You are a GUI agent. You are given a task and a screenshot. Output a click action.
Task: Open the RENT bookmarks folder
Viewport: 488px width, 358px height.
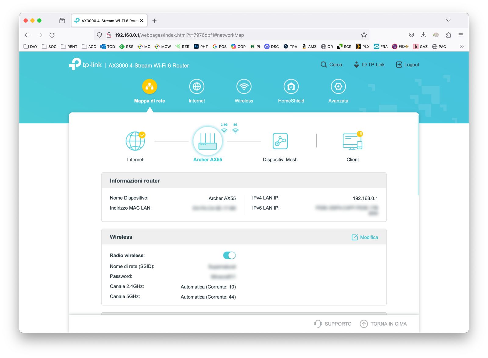pyautogui.click(x=69, y=47)
